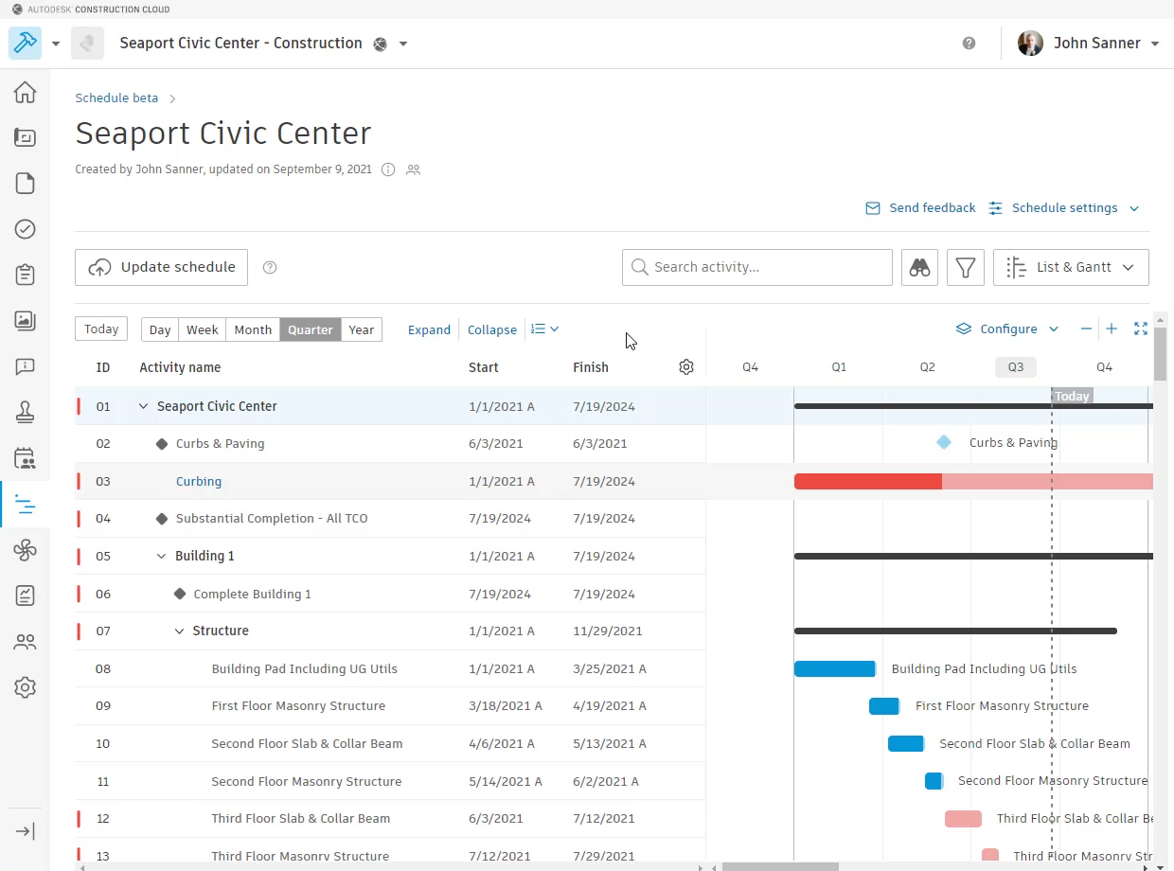Click the Update schedule button
This screenshot has height=871, width=1174.
click(x=161, y=268)
